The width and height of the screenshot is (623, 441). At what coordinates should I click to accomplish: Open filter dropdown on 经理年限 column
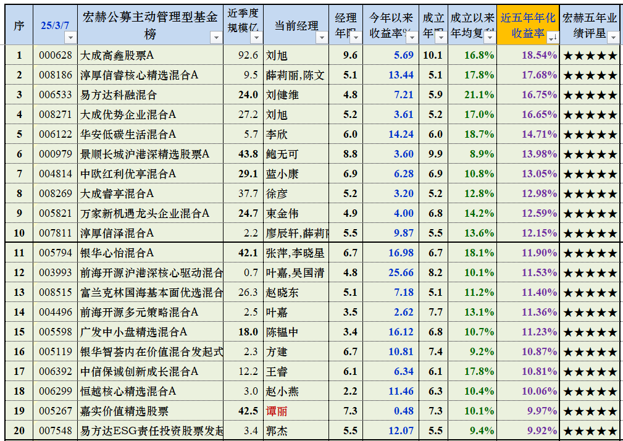click(356, 38)
